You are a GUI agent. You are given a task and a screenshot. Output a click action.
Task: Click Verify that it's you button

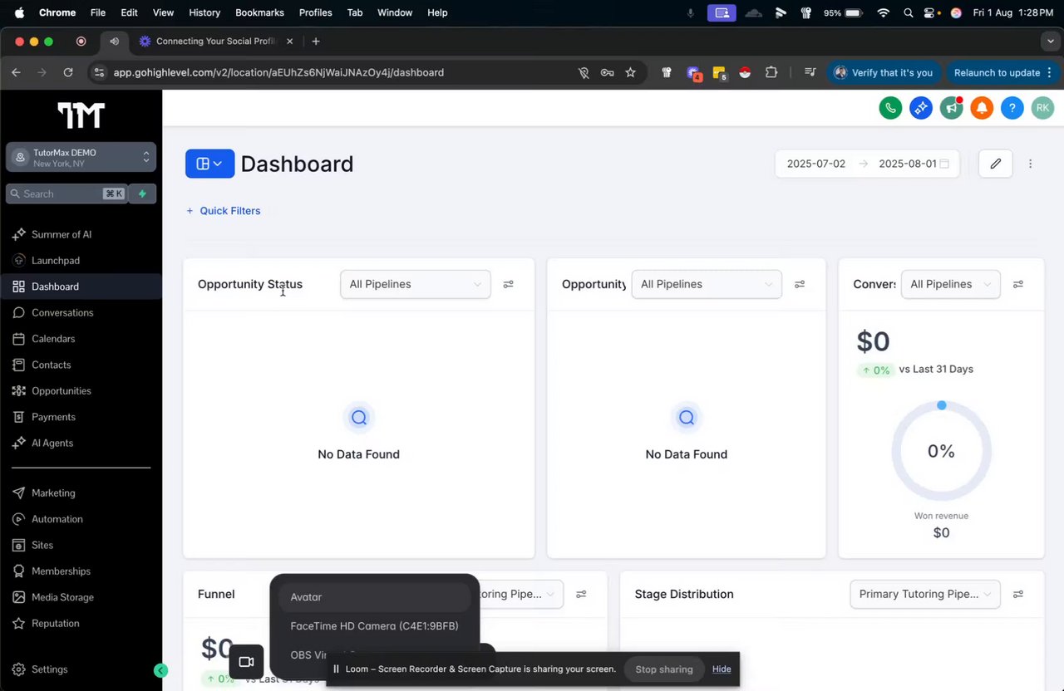pos(884,72)
